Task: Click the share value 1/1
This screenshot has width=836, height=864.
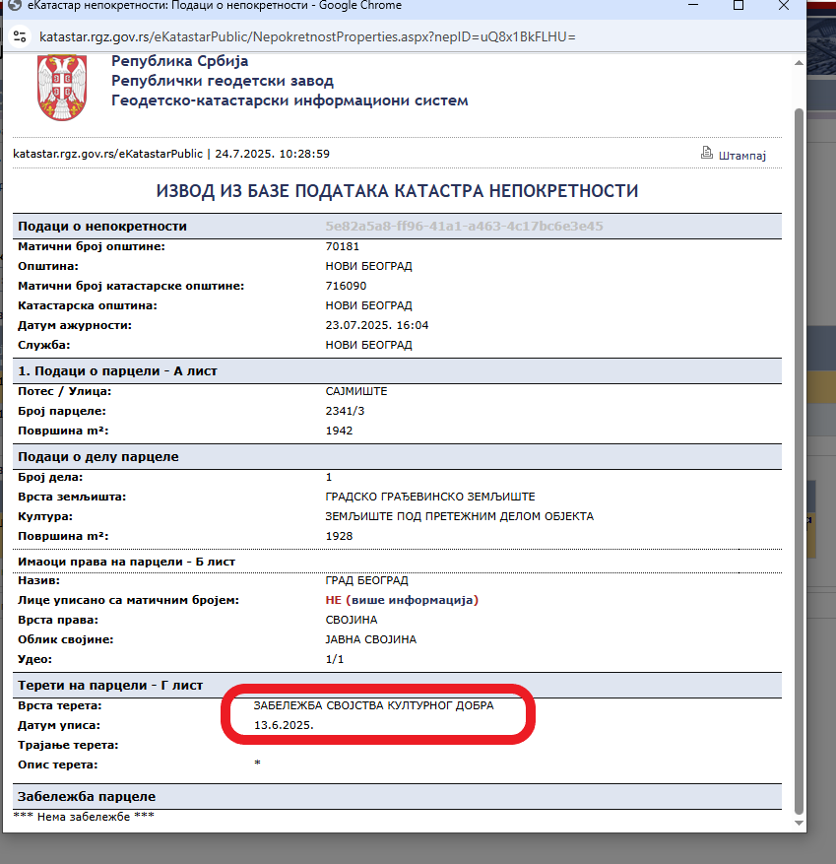Action: click(334, 659)
